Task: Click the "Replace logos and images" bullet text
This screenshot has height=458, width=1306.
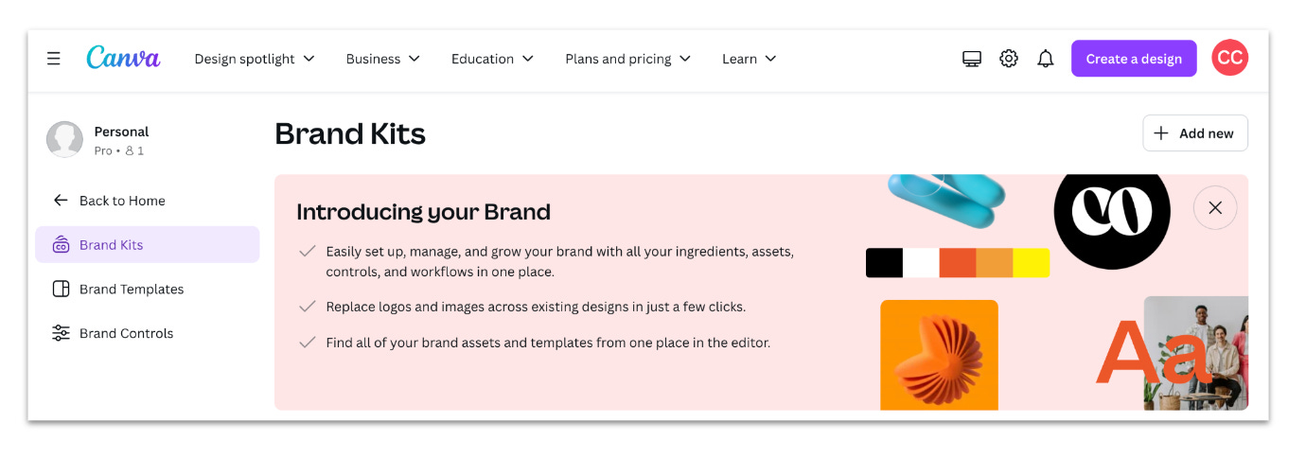Action: (x=536, y=307)
